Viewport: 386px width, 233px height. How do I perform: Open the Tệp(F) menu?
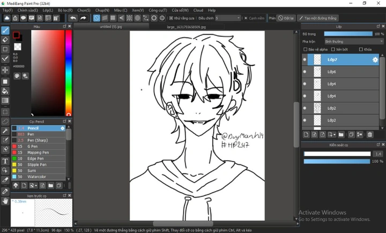point(8,10)
